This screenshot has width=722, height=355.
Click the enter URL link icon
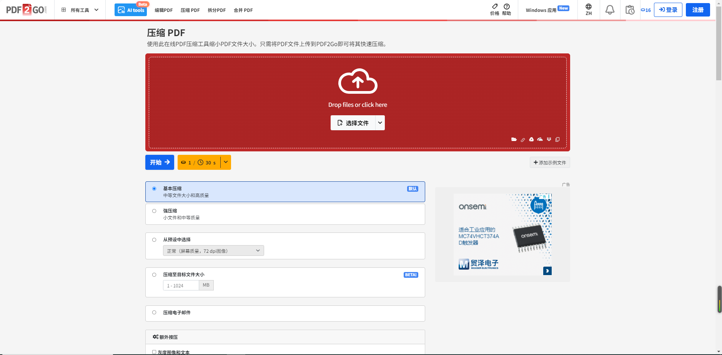[x=523, y=140]
